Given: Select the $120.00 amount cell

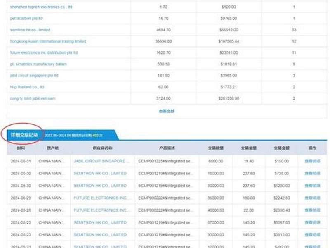Looking at the screenshot, I should 229,7.
